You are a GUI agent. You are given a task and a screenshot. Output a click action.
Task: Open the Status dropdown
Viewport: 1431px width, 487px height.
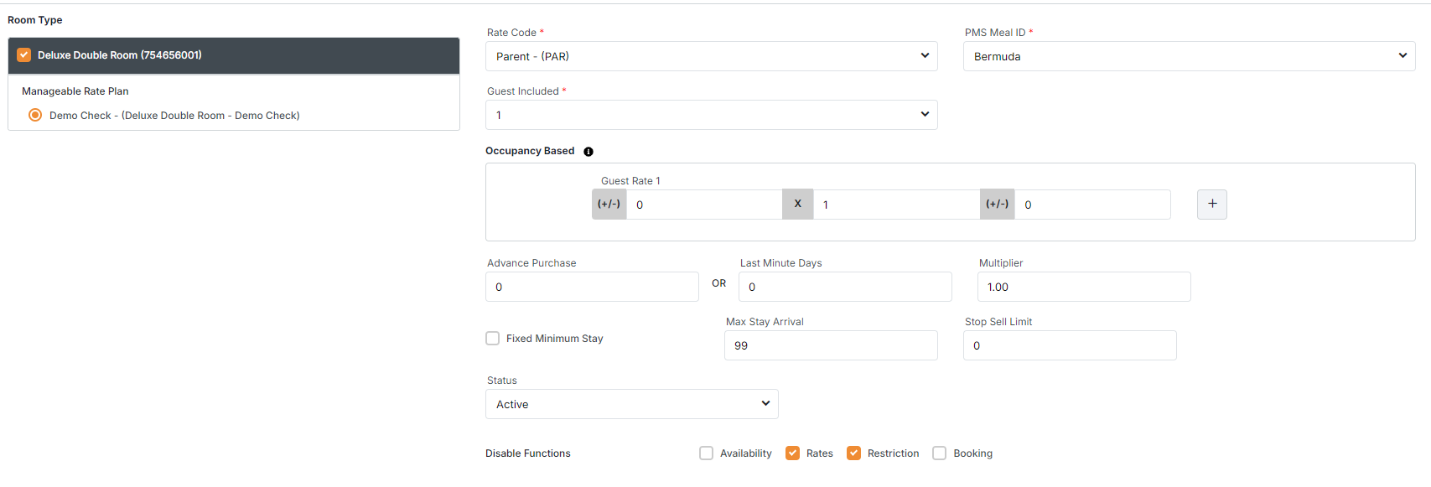(631, 404)
